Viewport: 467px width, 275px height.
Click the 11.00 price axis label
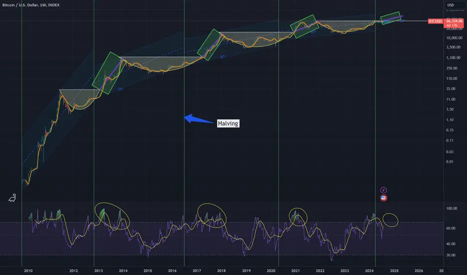(450, 99)
